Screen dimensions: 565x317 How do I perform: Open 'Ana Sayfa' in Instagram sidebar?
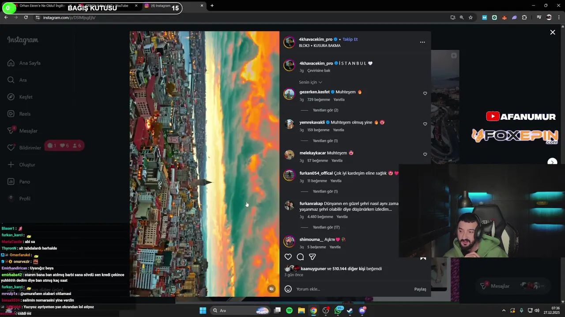pyautogui.click(x=24, y=63)
